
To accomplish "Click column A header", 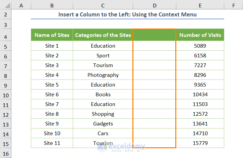I will [x=21, y=5].
